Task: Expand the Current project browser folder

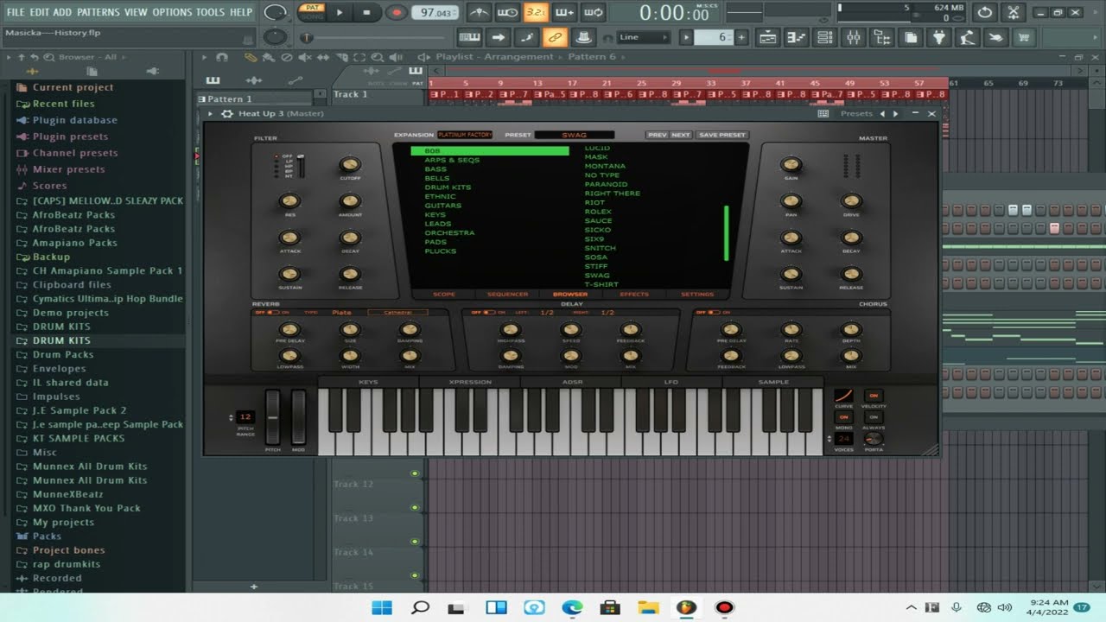Action: (x=73, y=87)
